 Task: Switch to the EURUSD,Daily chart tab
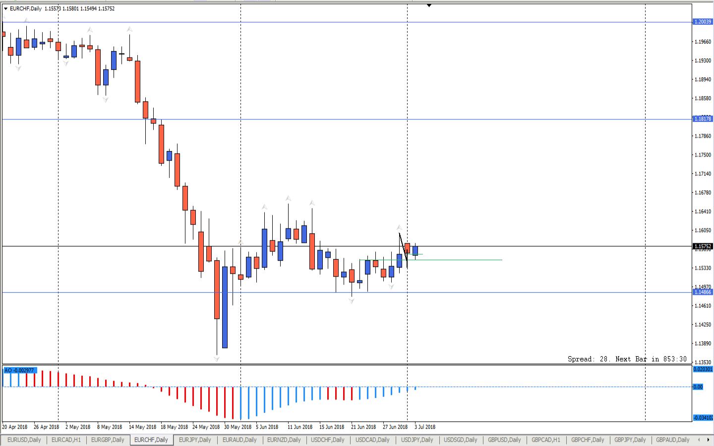[x=24, y=440]
